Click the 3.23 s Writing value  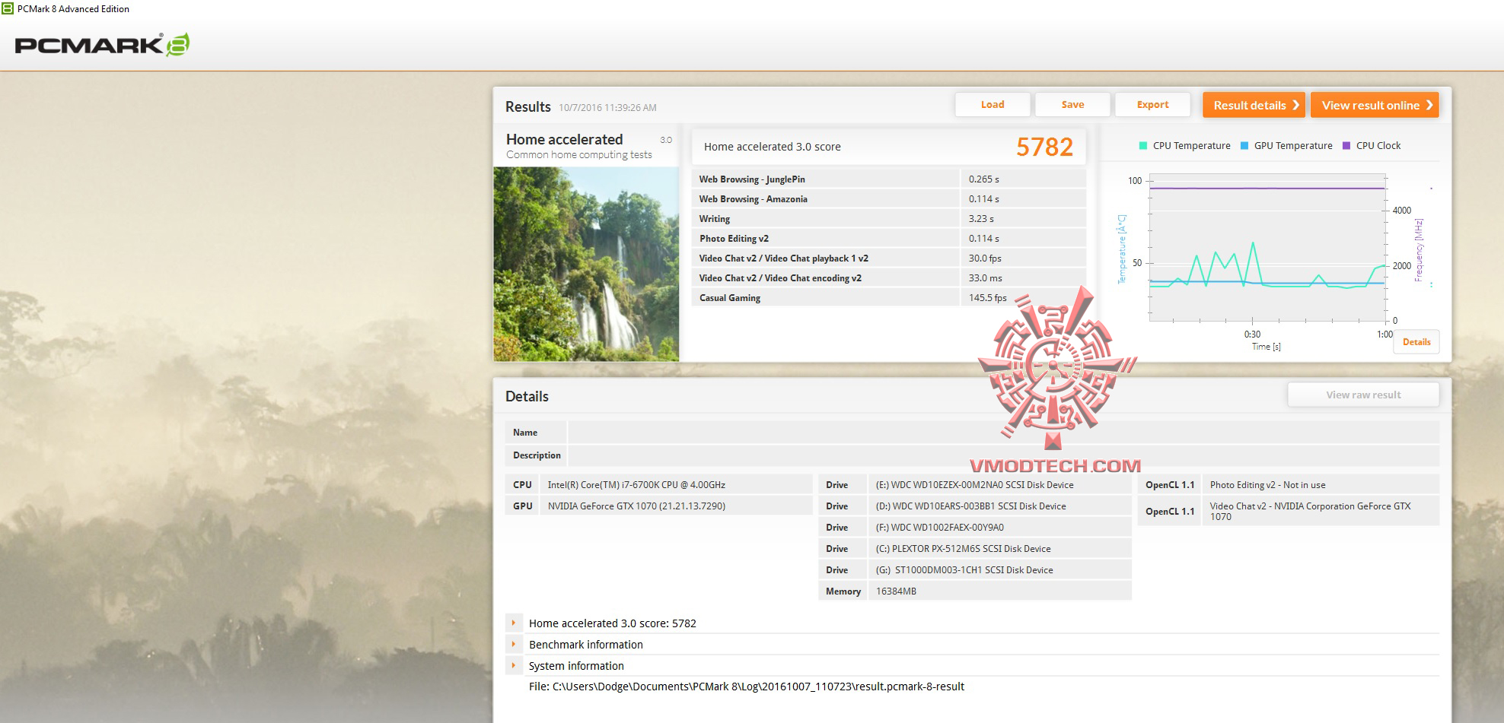click(x=981, y=219)
